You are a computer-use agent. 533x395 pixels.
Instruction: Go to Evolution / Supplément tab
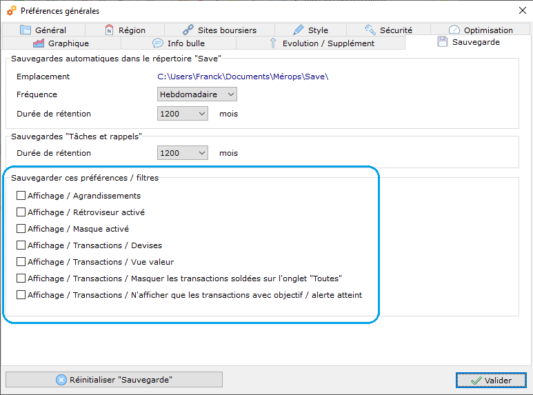pyautogui.click(x=321, y=43)
